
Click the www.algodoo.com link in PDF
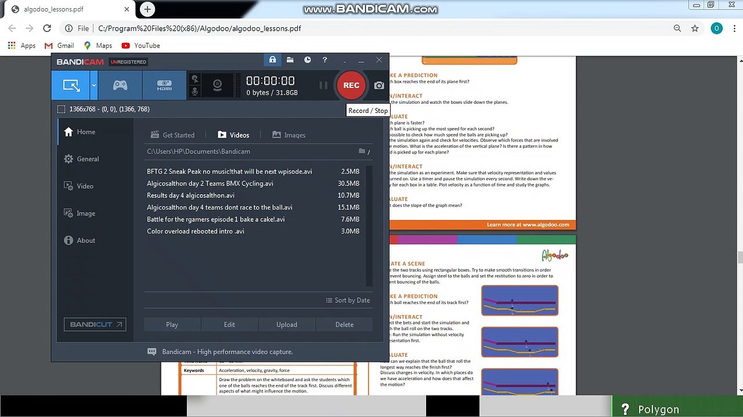pyautogui.click(x=545, y=225)
